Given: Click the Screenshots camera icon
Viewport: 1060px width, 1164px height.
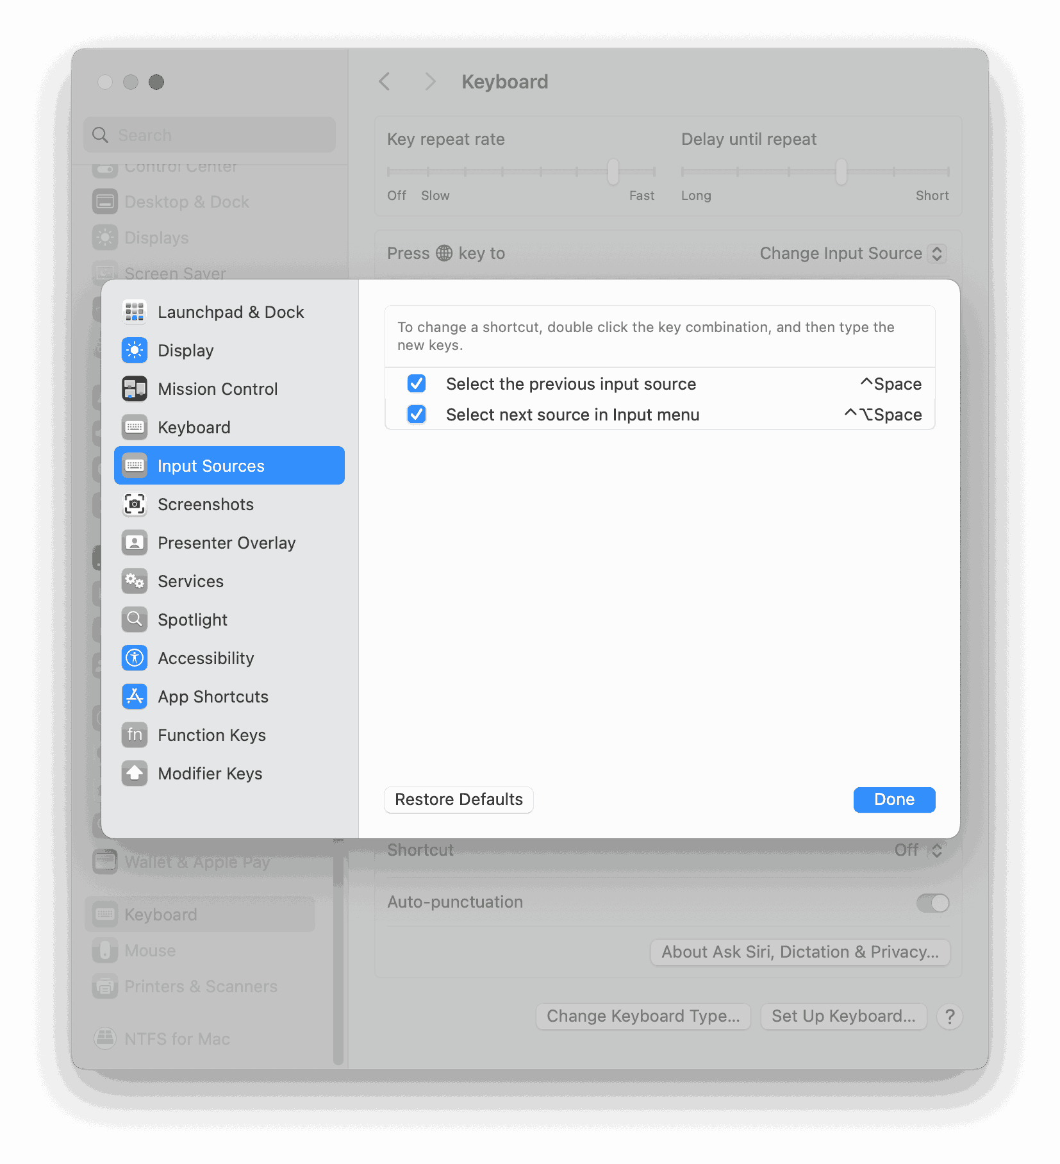Looking at the screenshot, I should [135, 504].
